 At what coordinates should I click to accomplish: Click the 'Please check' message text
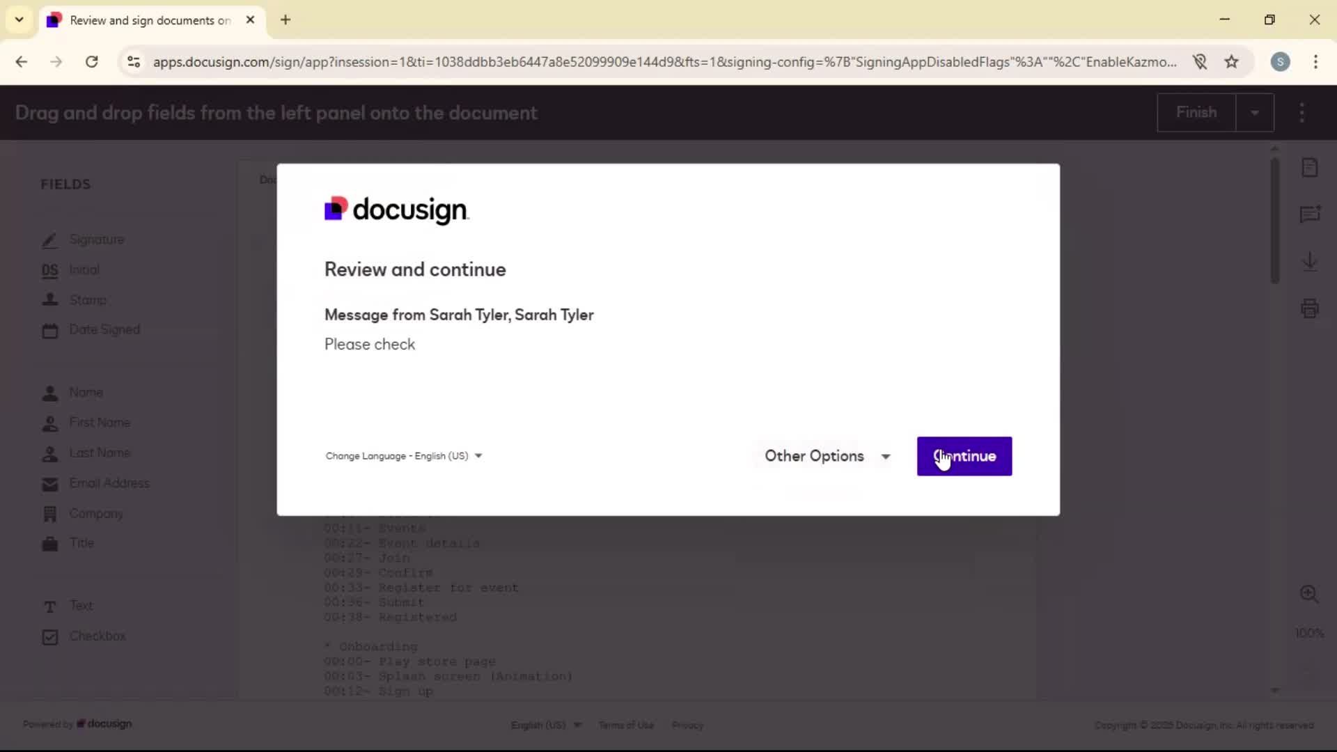[370, 345]
